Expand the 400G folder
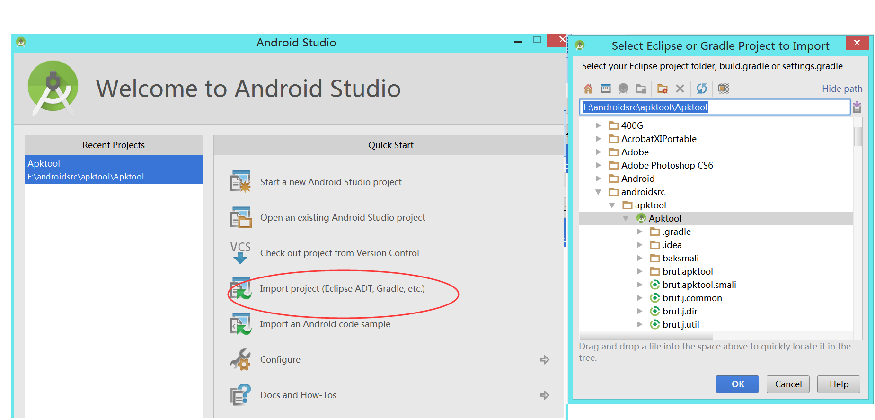This screenshot has width=875, height=420. click(598, 125)
